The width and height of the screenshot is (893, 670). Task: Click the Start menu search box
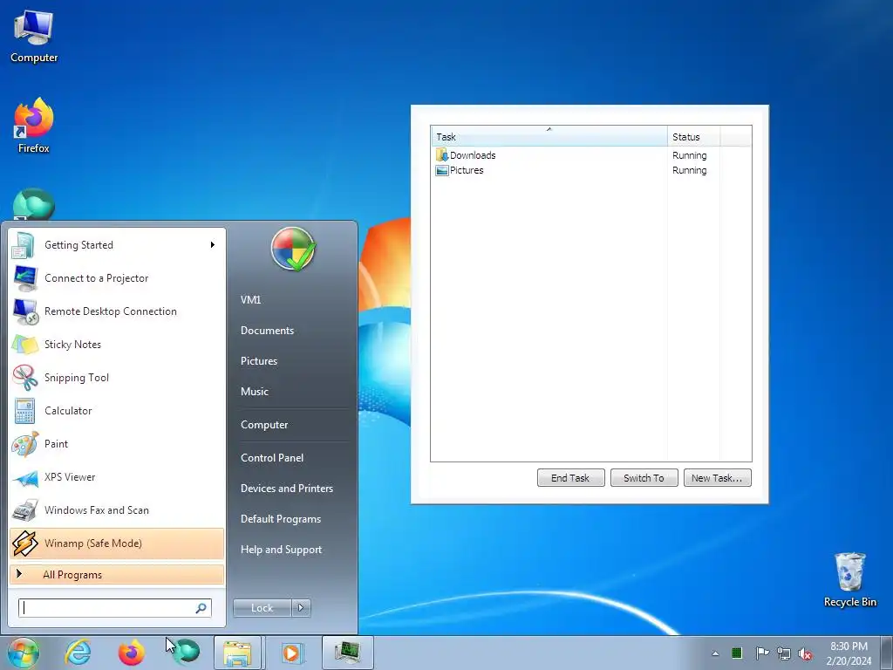pyautogui.click(x=114, y=608)
